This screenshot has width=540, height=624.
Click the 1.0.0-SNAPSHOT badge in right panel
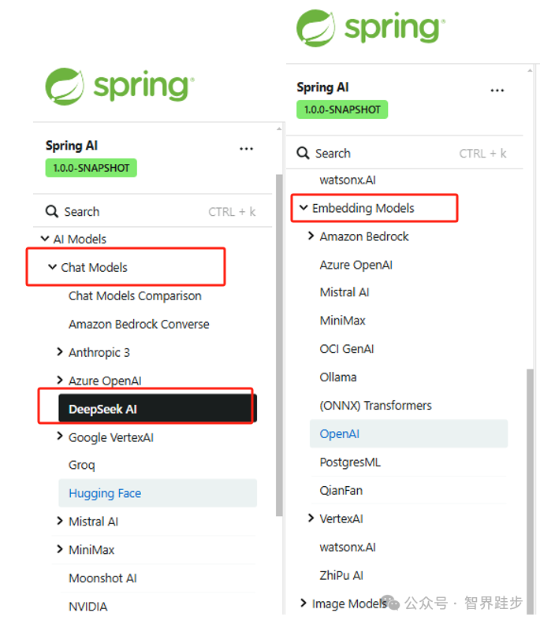point(342,110)
